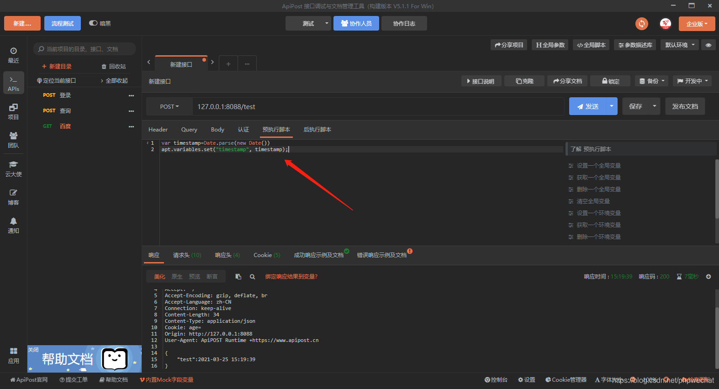Click the 流程测试 button

click(63, 23)
